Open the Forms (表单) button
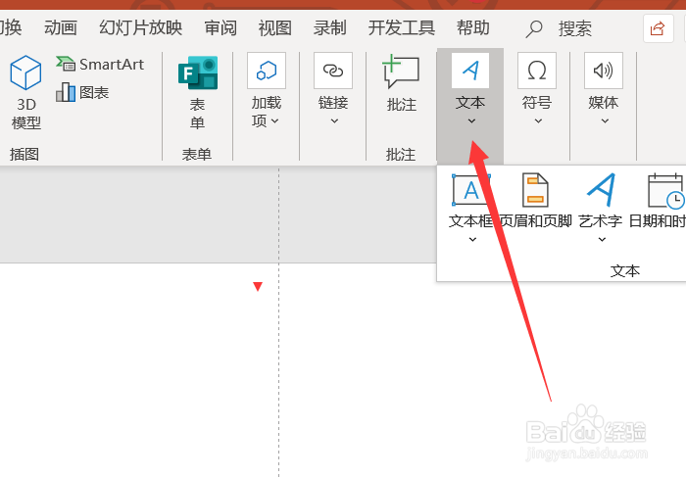The height and width of the screenshot is (478, 686). click(198, 93)
